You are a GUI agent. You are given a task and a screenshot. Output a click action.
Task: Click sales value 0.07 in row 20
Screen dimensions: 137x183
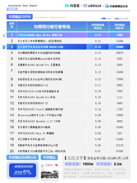point(98,151)
